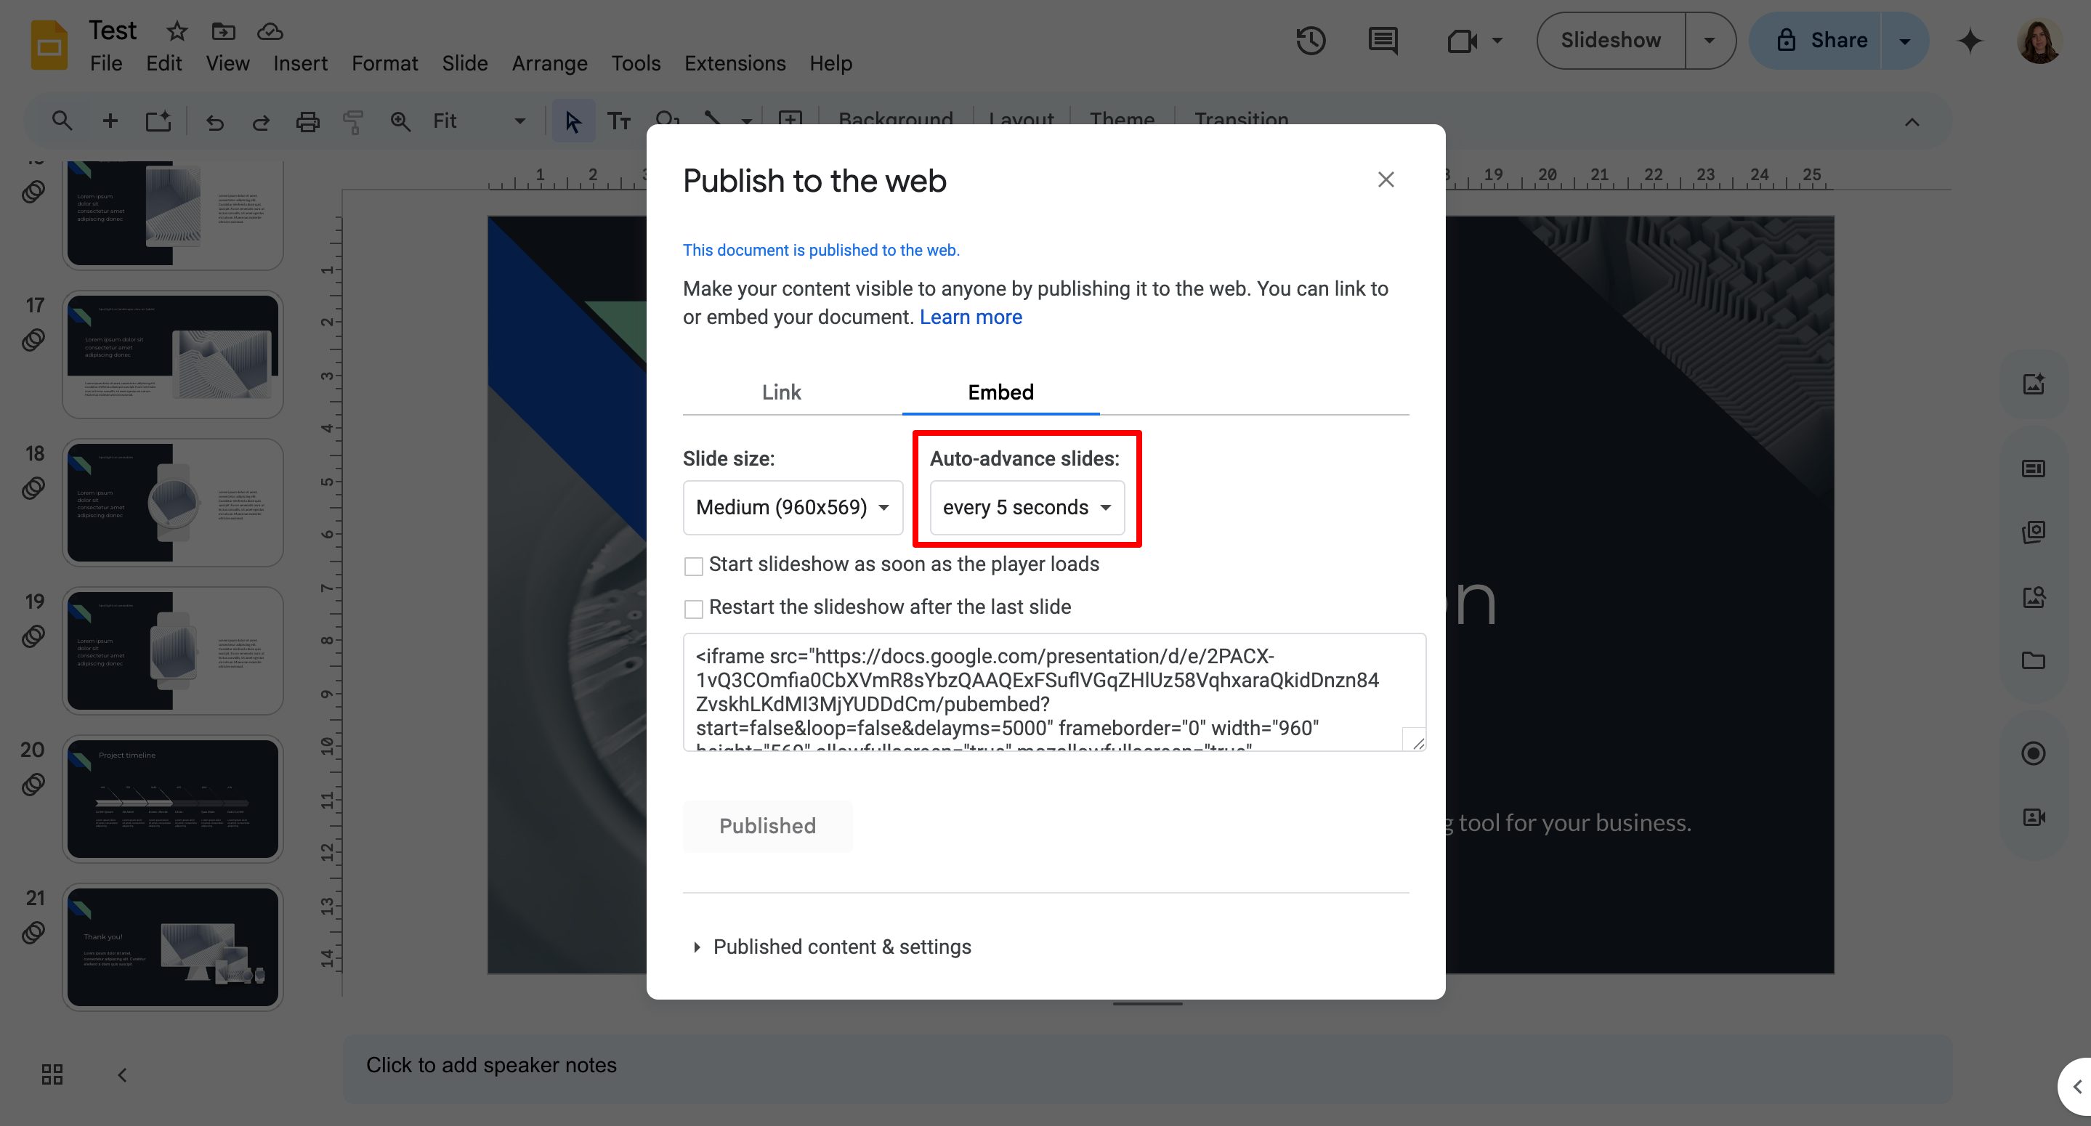
Task: Select slide 21 Thank you thumbnail
Action: click(x=173, y=947)
